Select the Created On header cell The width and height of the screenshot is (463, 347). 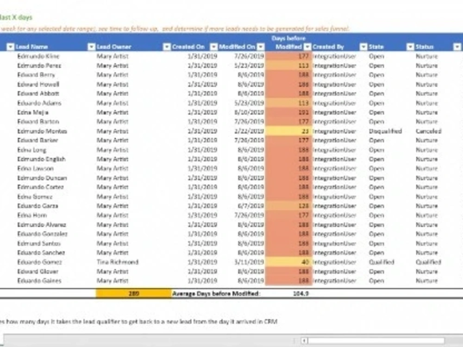click(188, 47)
